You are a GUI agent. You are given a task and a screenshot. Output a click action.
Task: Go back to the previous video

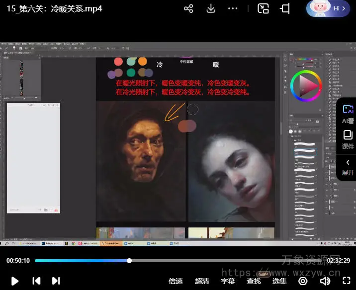[36, 281]
